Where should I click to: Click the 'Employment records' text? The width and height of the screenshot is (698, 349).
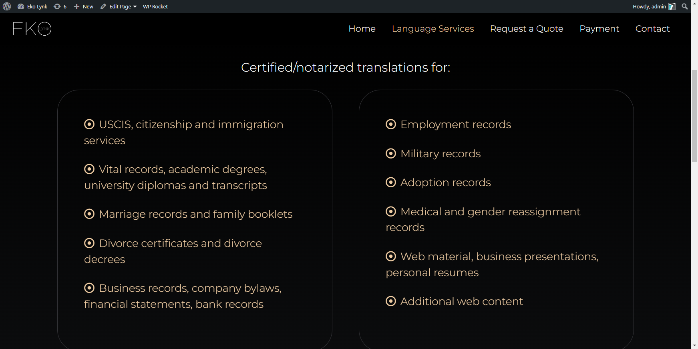tap(456, 125)
